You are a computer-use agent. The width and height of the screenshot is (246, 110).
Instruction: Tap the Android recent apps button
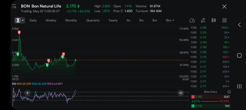click(239, 86)
